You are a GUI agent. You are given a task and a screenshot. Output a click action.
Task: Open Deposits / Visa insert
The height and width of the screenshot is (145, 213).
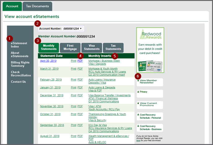point(97,83)
